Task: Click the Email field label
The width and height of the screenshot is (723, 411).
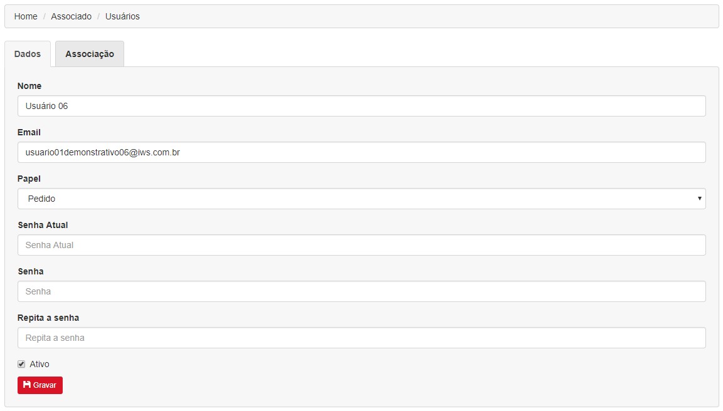Action: (29, 132)
